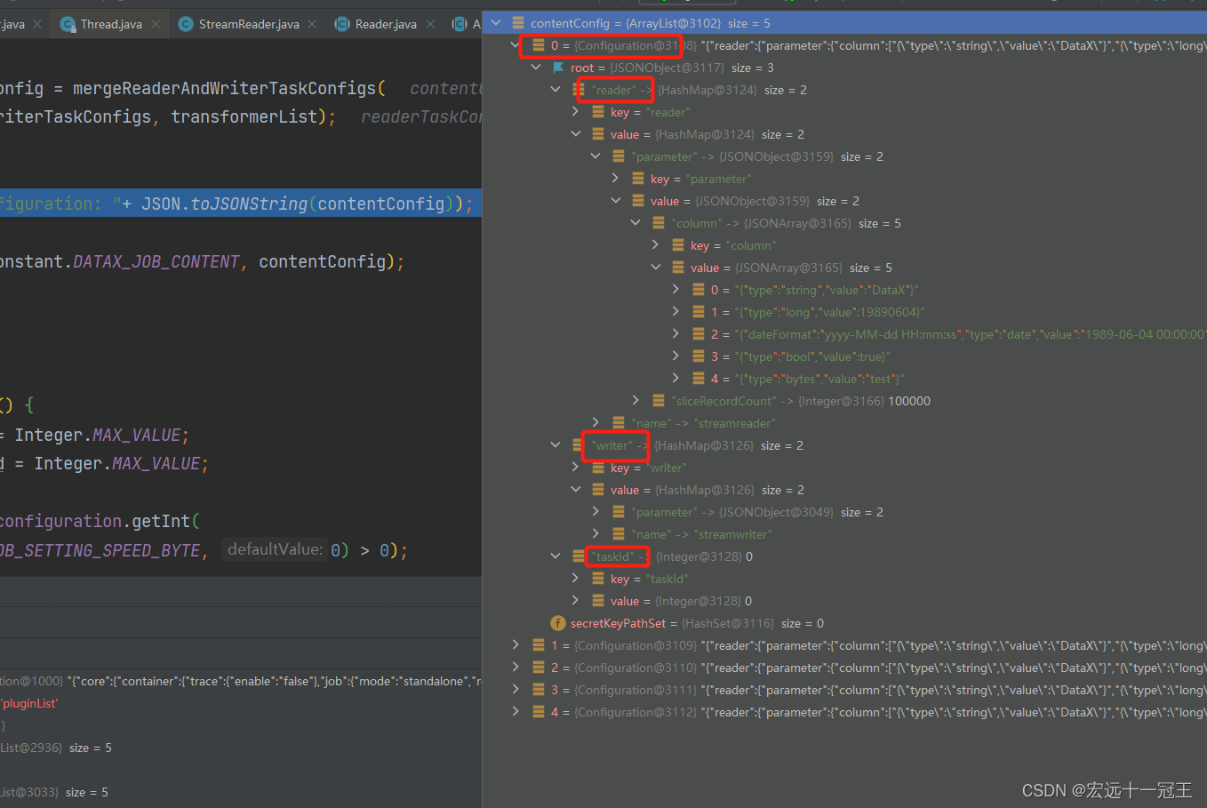Collapse the contentConfig ArrayList node
Image resolution: width=1207 pixels, height=808 pixels.
pos(496,23)
